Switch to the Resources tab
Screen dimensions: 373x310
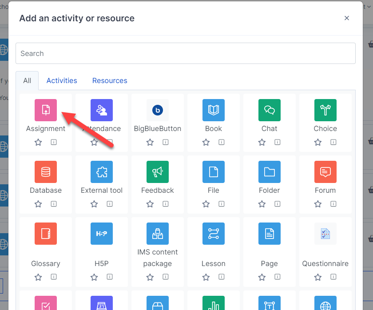pos(110,80)
